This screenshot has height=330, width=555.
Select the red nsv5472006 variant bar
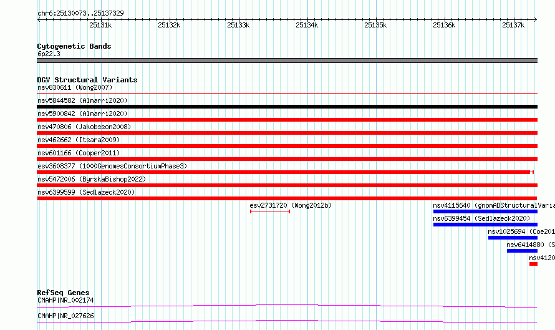(287, 185)
